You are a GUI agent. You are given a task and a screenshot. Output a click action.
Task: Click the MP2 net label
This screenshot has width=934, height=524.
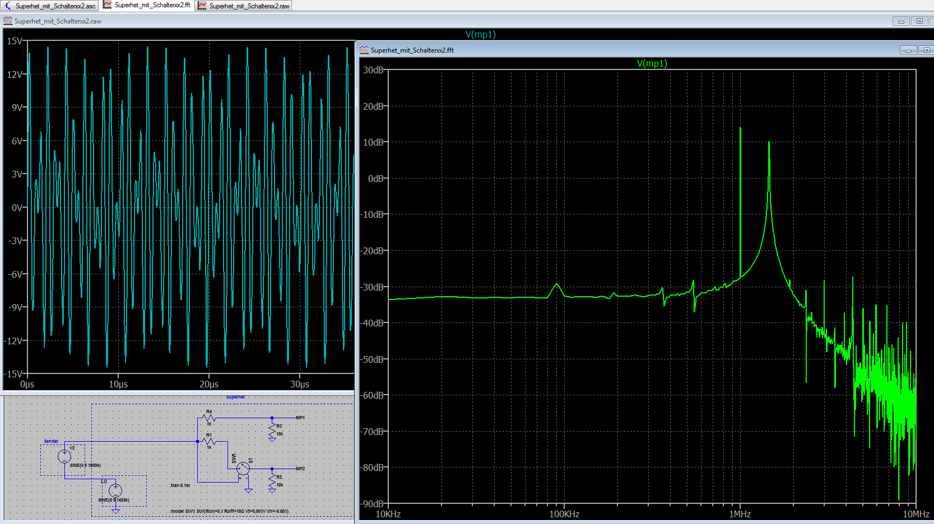pos(300,469)
